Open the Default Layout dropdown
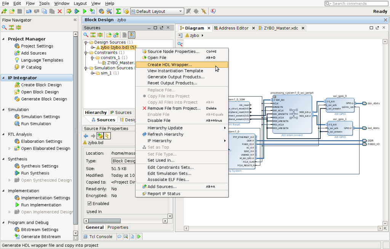This screenshot has height=249, width=390. [x=181, y=11]
